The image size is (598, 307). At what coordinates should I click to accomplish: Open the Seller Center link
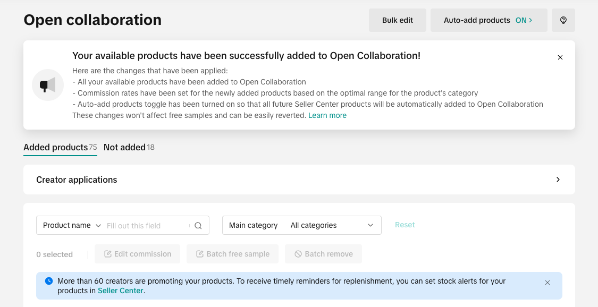[x=121, y=291]
